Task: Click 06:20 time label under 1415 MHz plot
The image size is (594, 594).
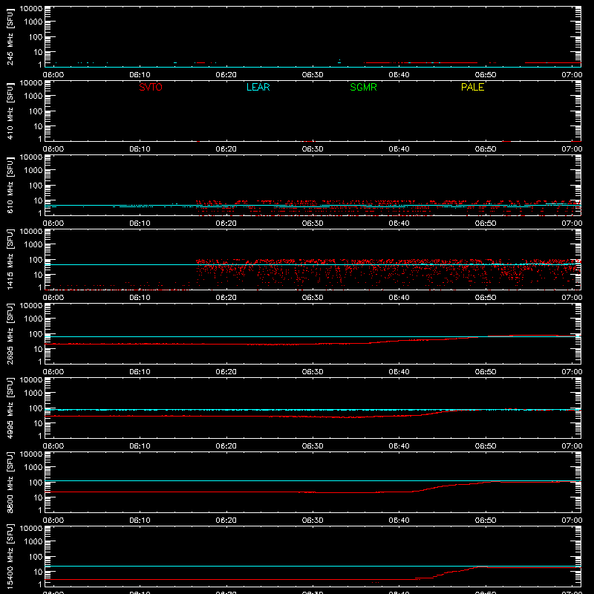Action: pyautogui.click(x=226, y=298)
